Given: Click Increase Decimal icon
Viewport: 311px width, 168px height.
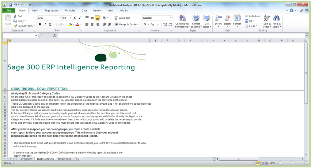Looking at the screenshot, I should 165,24.
